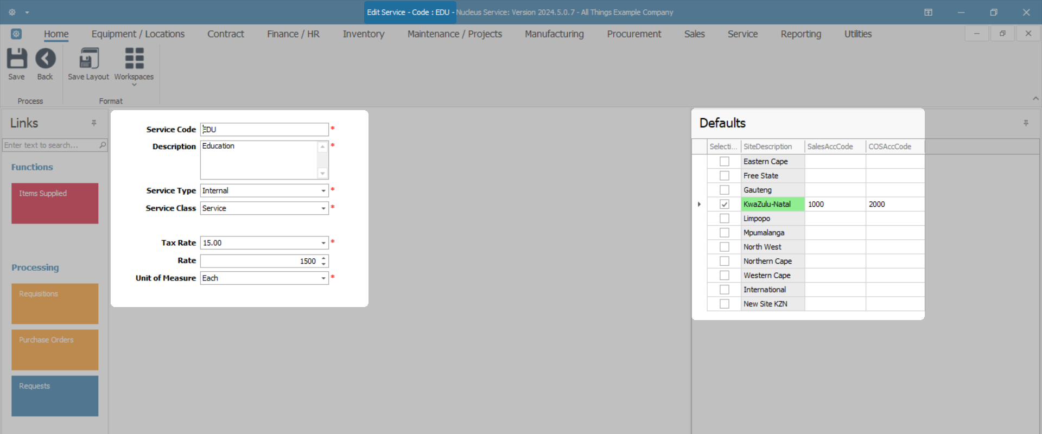
Task: Tick the International checkbox
Action: 725,290
